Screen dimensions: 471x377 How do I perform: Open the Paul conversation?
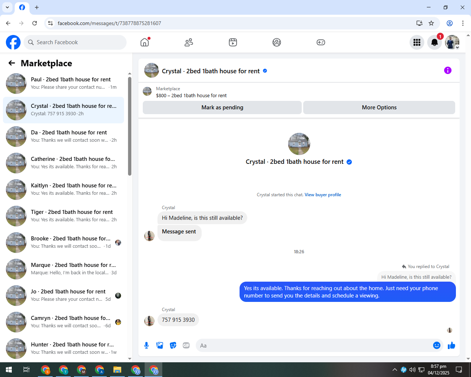point(64,84)
